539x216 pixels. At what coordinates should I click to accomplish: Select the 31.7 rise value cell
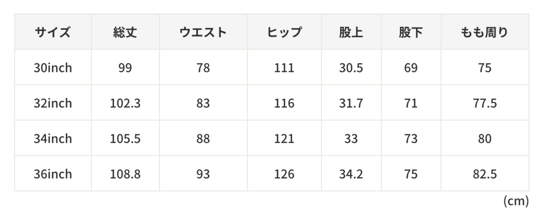(351, 103)
